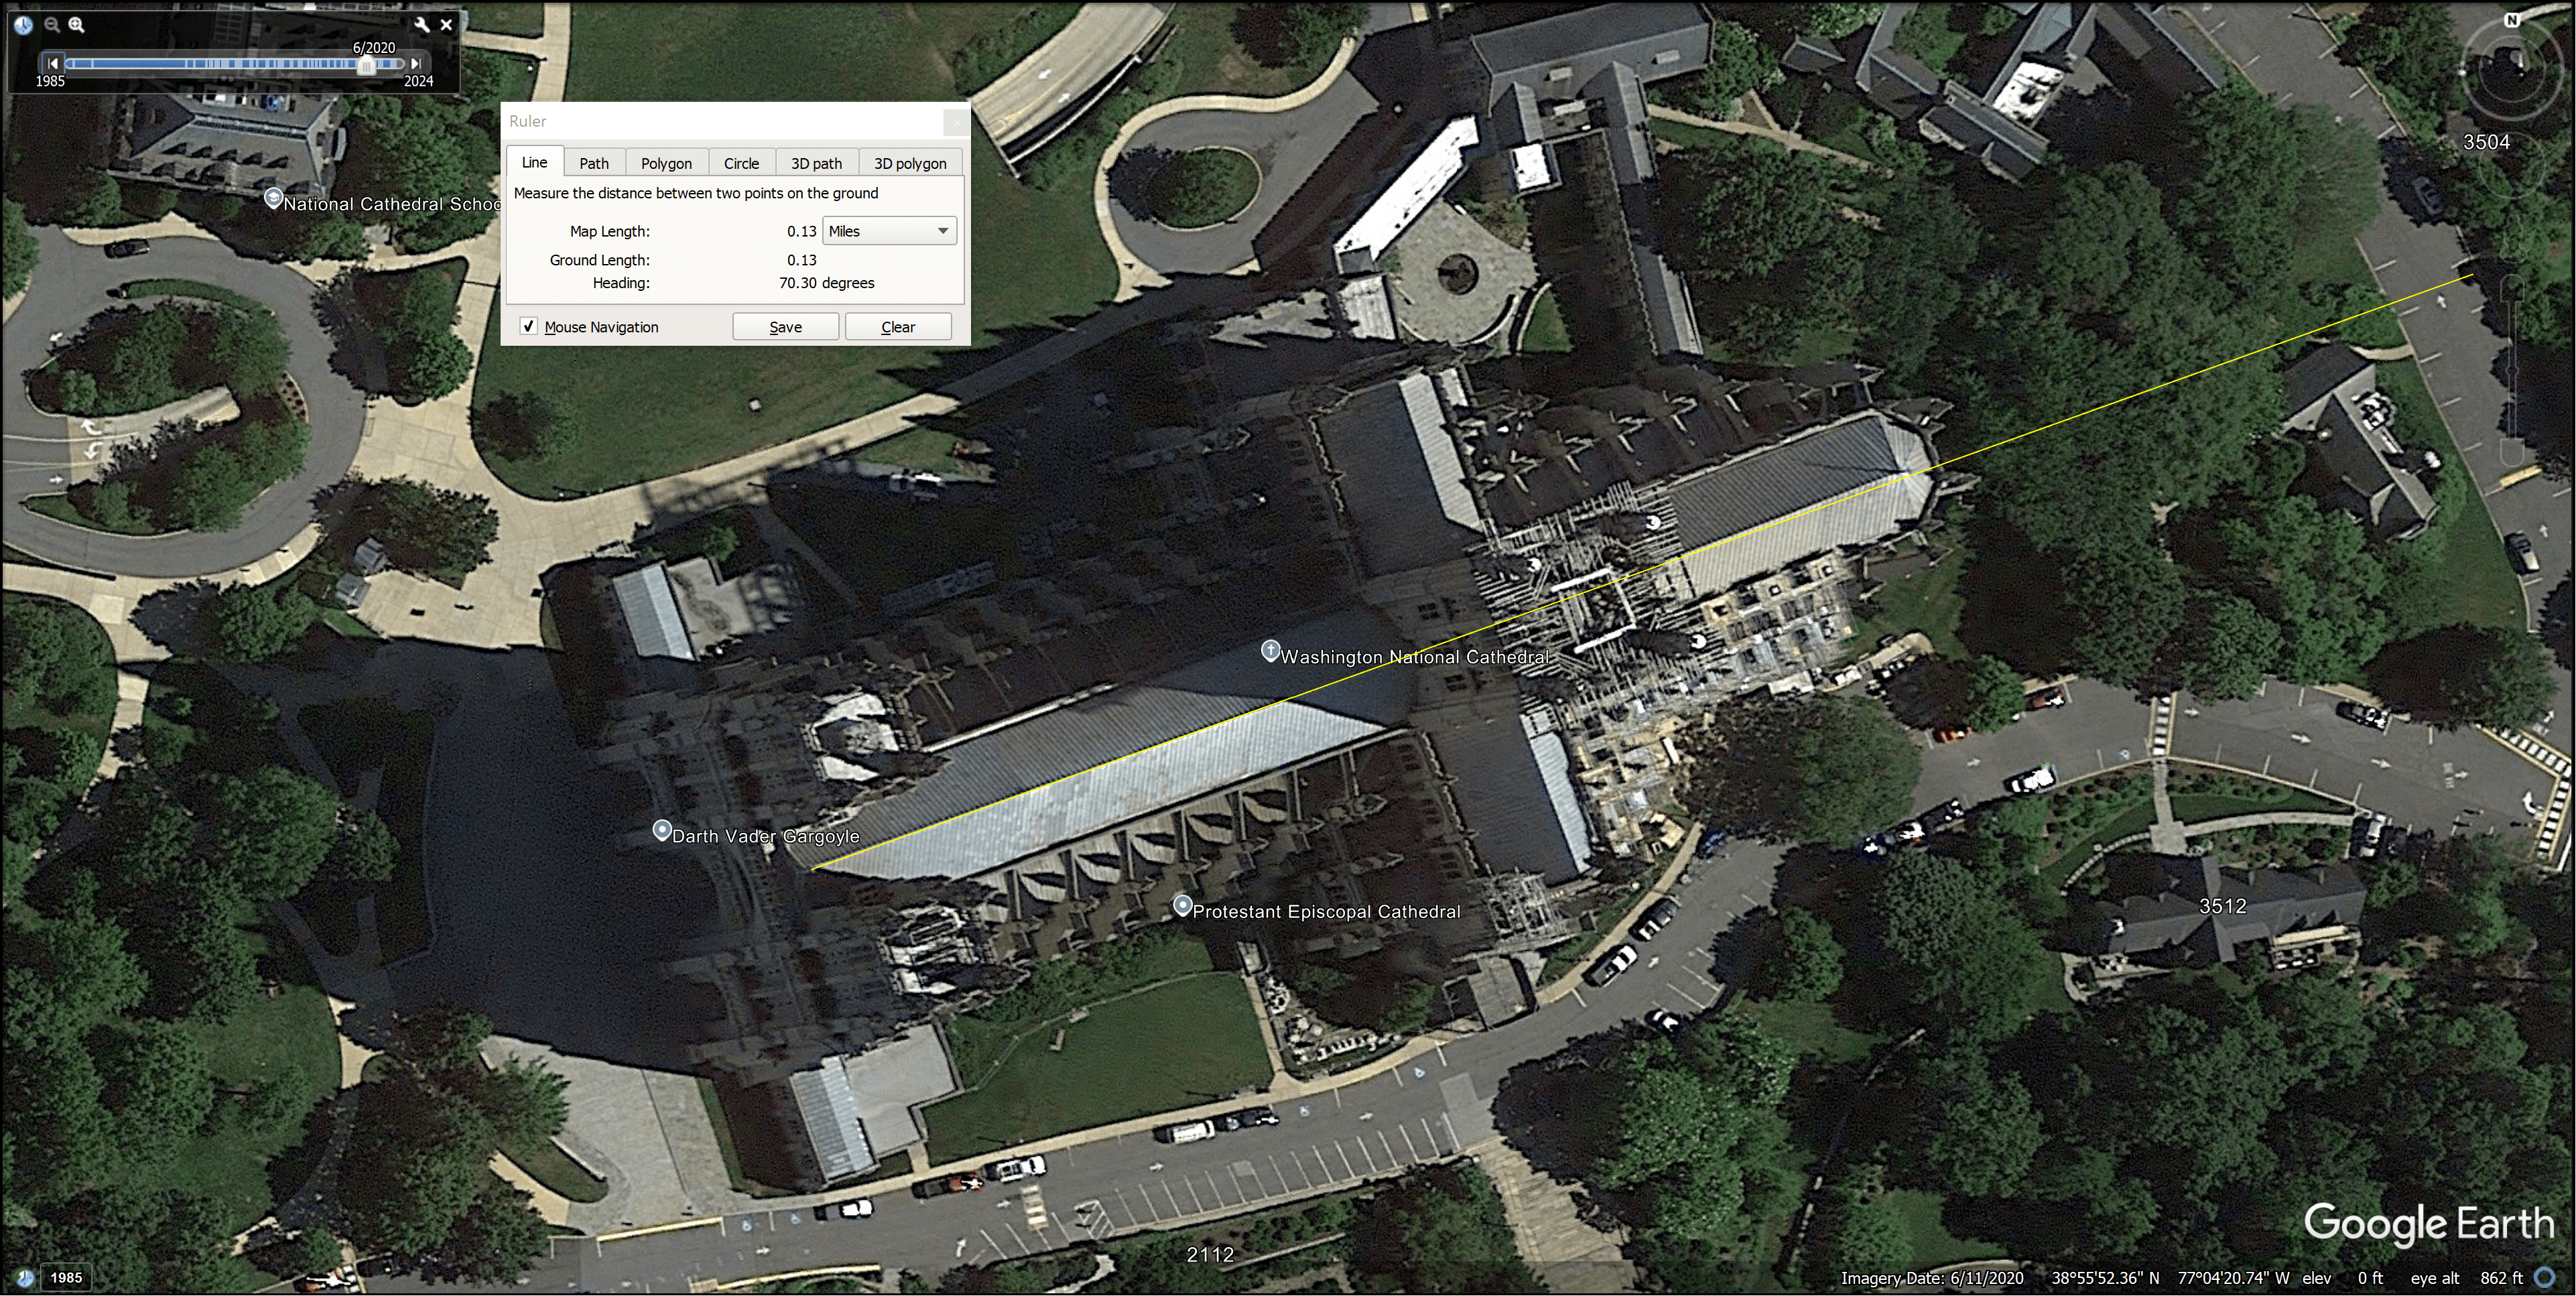
Task: Save the ruler measurement
Action: coord(785,327)
